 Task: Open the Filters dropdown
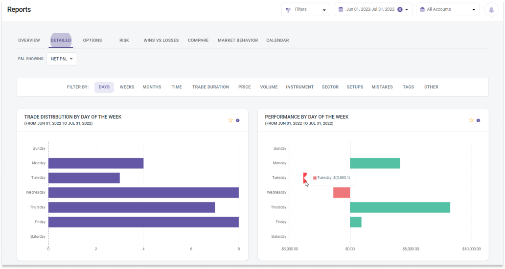pyautogui.click(x=306, y=9)
